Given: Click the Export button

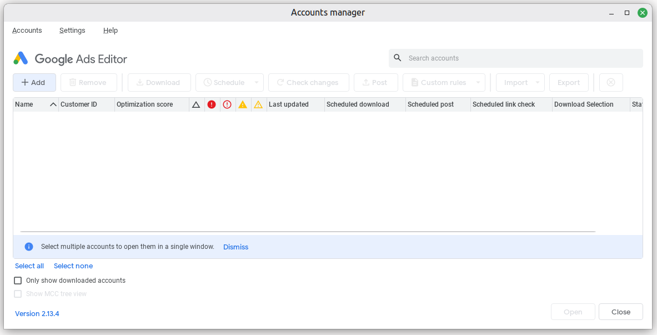Looking at the screenshot, I should [x=569, y=83].
